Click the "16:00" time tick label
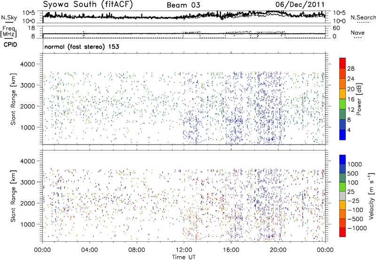 pyautogui.click(x=231, y=250)
